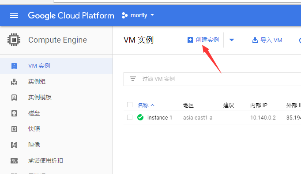Click the 名称 ascending sort arrow
This screenshot has height=174, width=301.
pyautogui.click(x=153, y=105)
